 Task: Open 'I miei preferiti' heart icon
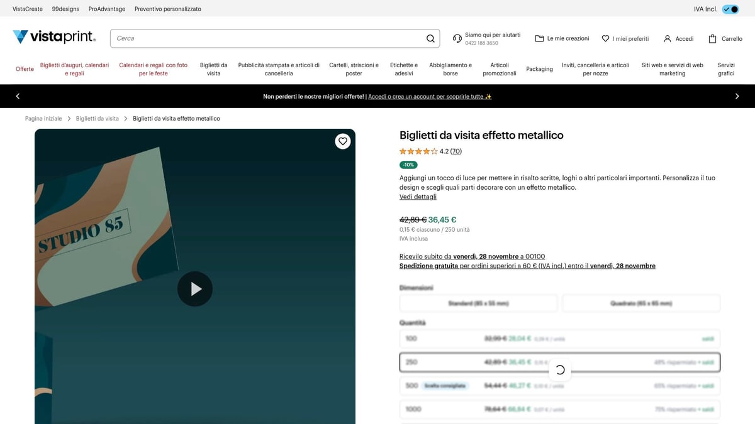click(605, 38)
